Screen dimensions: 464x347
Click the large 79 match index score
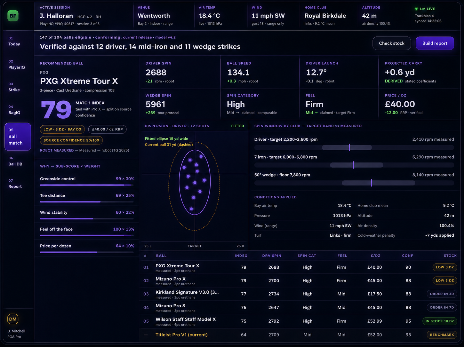[x=56, y=110]
